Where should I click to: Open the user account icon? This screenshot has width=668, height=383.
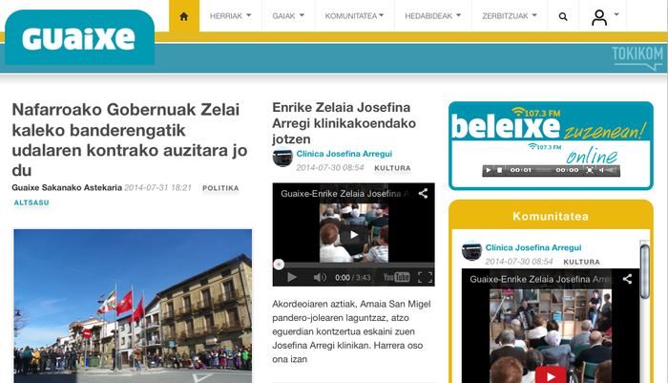[599, 17]
